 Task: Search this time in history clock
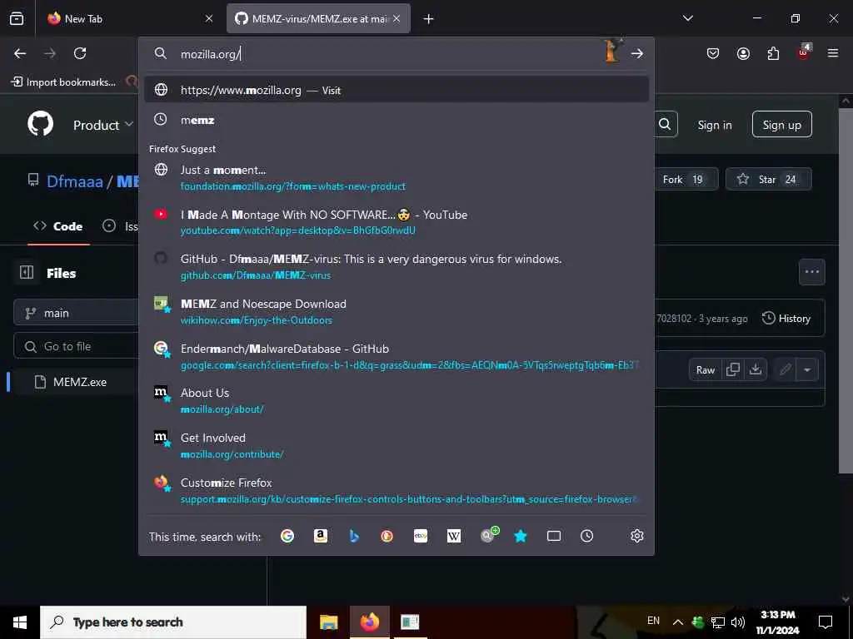point(587,536)
